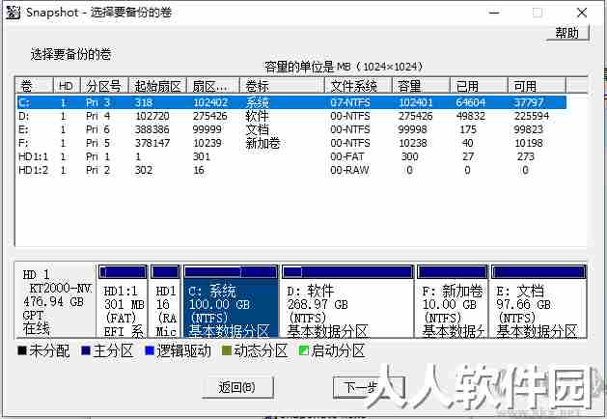Screen dimensions: 607x419
Task: Sort by the 容量 column header
Action: [x=421, y=86]
